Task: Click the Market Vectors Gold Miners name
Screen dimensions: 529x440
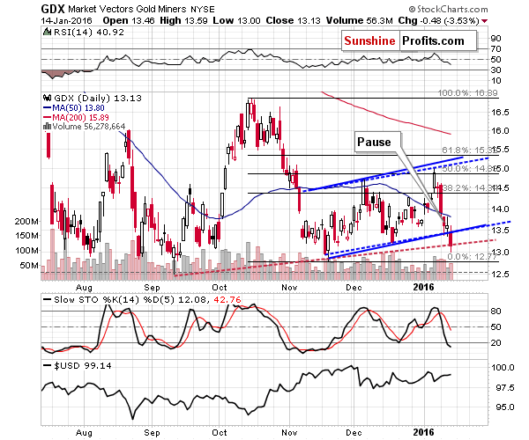Action: 127,9
